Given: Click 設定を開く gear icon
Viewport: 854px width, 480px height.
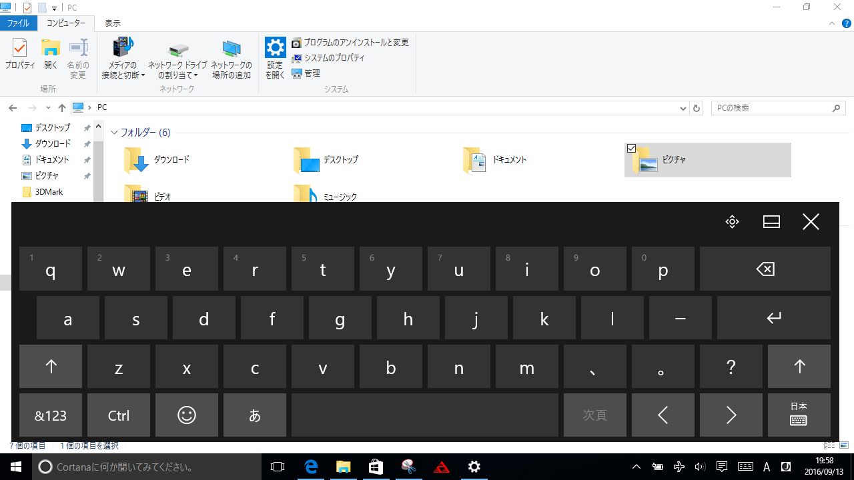Looking at the screenshot, I should [276, 59].
